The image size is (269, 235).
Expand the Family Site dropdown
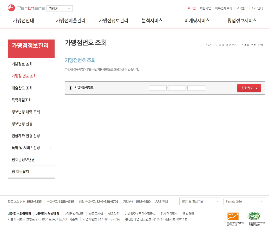(x=244, y=201)
